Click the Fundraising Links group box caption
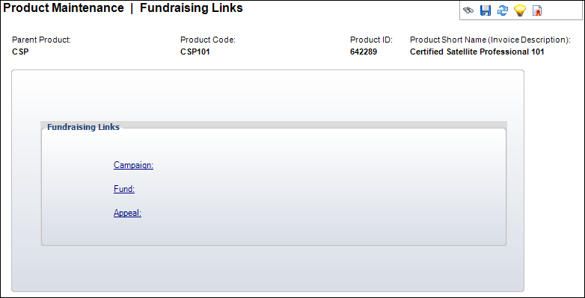Viewport: 585px width, 298px height. 84,127
